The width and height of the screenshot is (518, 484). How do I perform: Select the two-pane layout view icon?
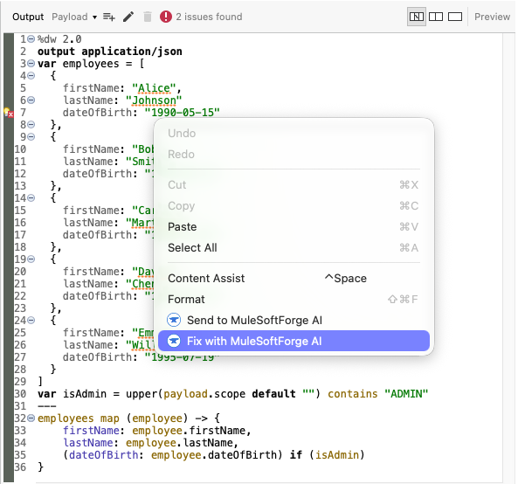[x=436, y=17]
